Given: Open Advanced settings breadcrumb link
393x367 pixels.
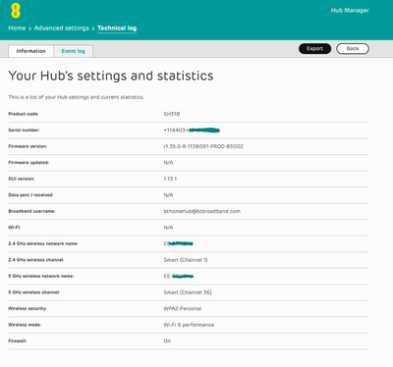Looking at the screenshot, I should (x=62, y=28).
